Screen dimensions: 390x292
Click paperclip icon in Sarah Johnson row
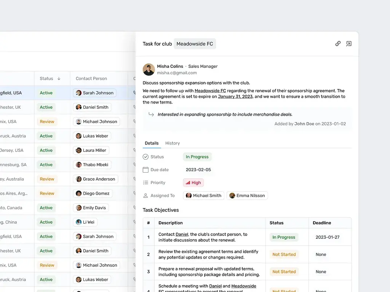coord(134,93)
